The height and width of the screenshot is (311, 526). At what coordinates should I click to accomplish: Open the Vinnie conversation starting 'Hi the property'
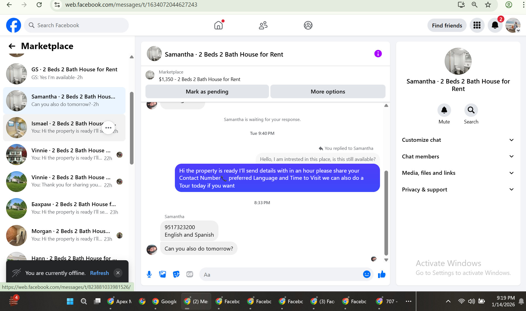tap(64, 154)
